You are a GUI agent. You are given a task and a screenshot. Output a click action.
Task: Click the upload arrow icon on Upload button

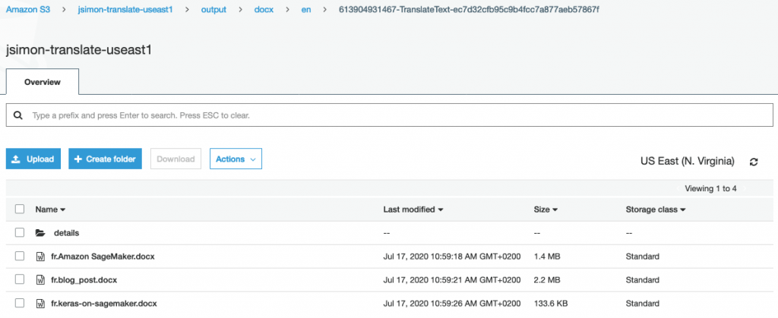click(16, 159)
